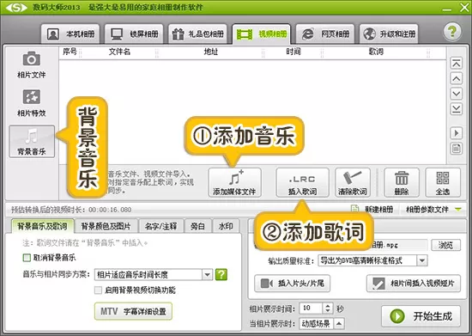This screenshot has width=472, height=336.
Task: Increase 相片展示时间 with up stepper
Action: [328, 306]
